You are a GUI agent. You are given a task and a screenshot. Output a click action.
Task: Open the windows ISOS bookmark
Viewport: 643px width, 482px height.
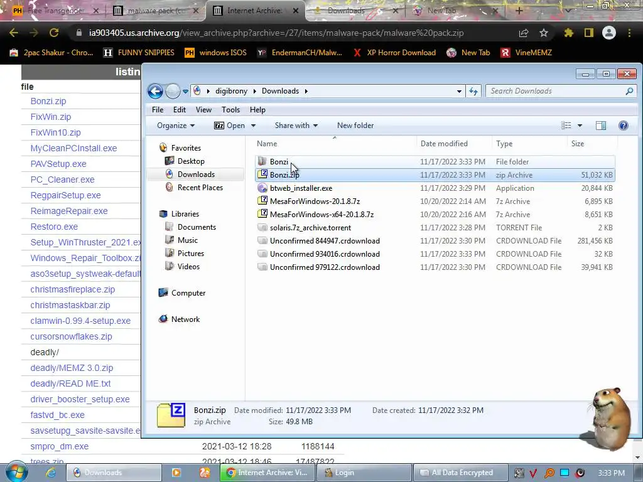tap(216, 53)
